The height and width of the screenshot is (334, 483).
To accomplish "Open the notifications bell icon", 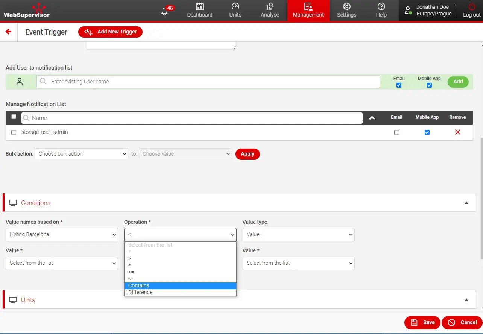I will 164,11.
